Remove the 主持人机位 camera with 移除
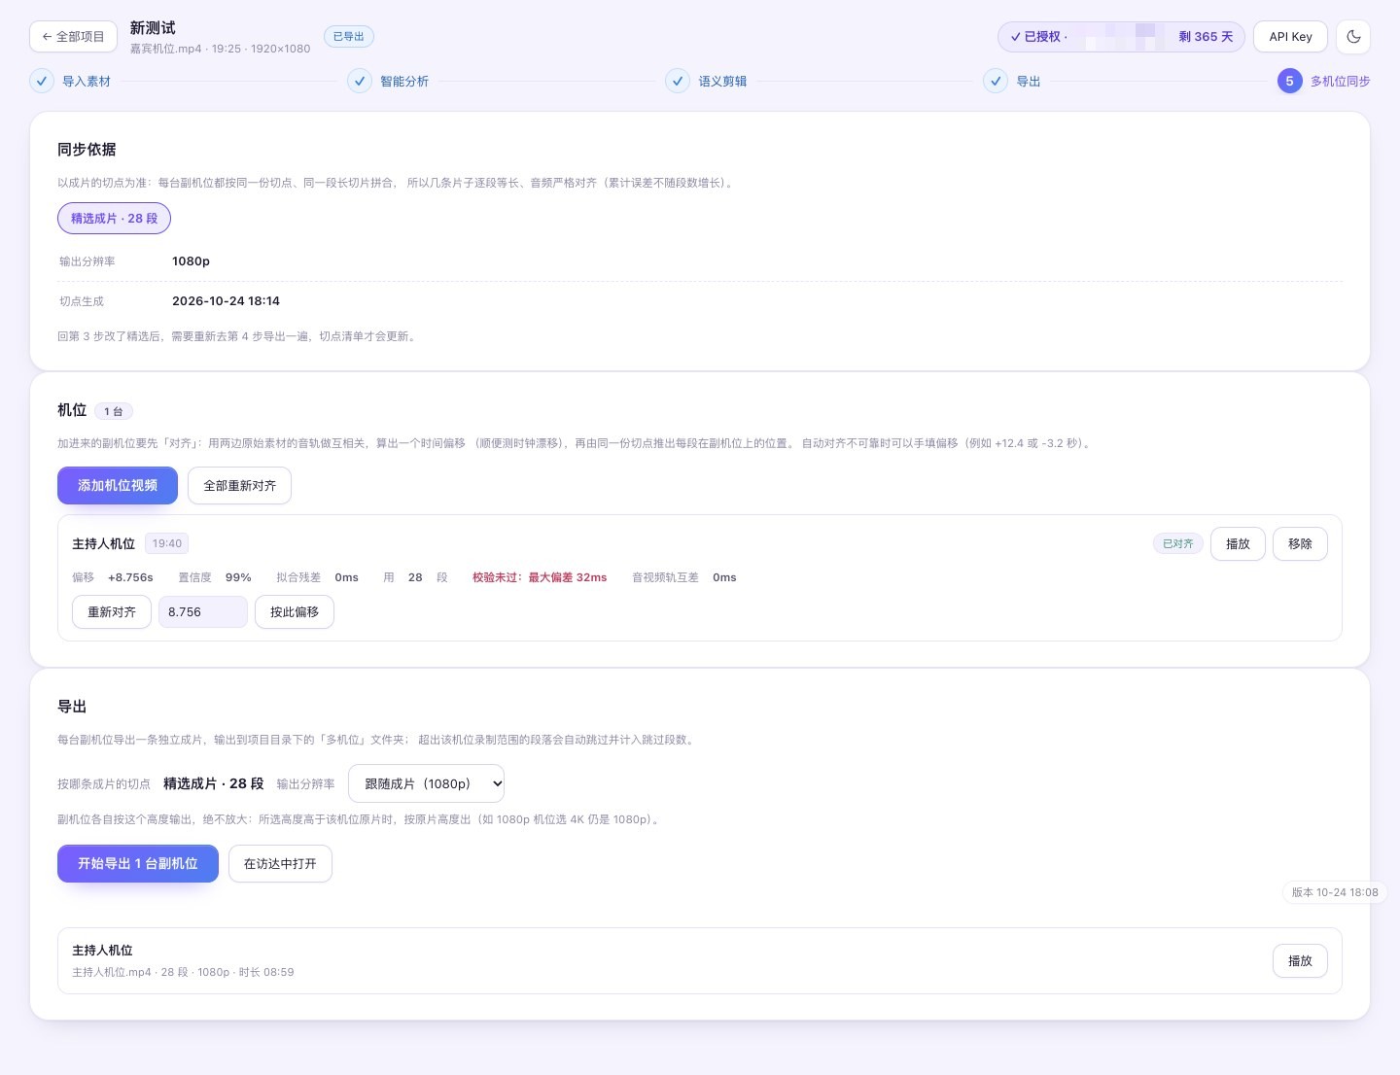The image size is (1400, 1075). pos(1300,544)
